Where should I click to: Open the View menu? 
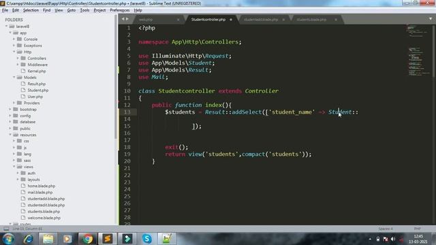(x=59, y=10)
